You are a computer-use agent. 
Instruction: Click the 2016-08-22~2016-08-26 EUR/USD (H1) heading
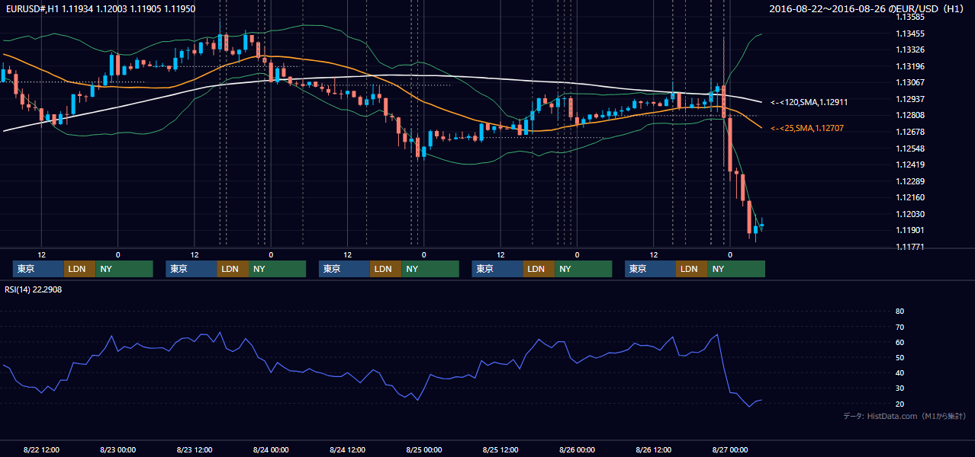867,9
